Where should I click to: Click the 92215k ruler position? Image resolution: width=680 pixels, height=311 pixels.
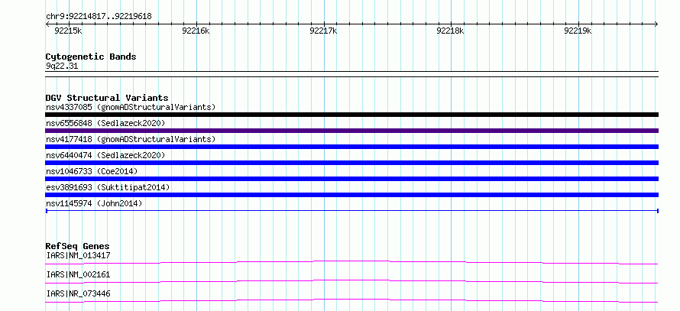point(68,31)
